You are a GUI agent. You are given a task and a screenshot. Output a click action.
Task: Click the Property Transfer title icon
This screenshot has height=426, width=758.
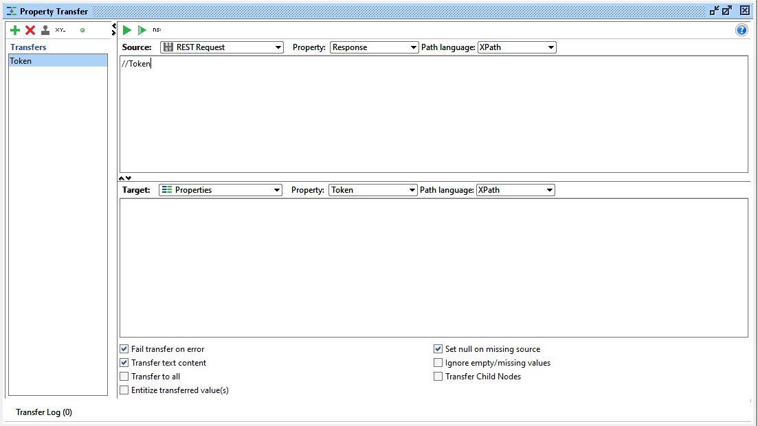(12, 11)
